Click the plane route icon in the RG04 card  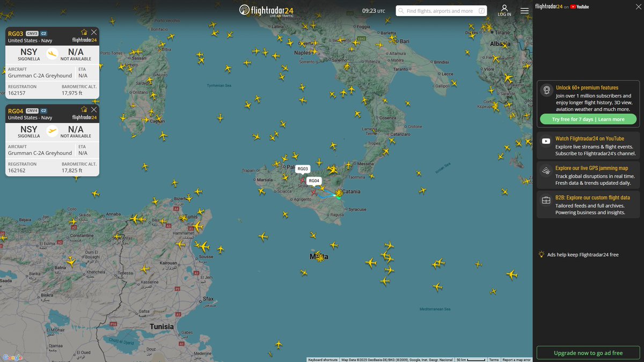(52, 130)
